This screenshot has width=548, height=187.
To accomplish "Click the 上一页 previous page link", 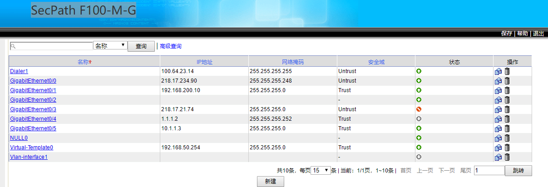I will pyautogui.click(x=425, y=171).
